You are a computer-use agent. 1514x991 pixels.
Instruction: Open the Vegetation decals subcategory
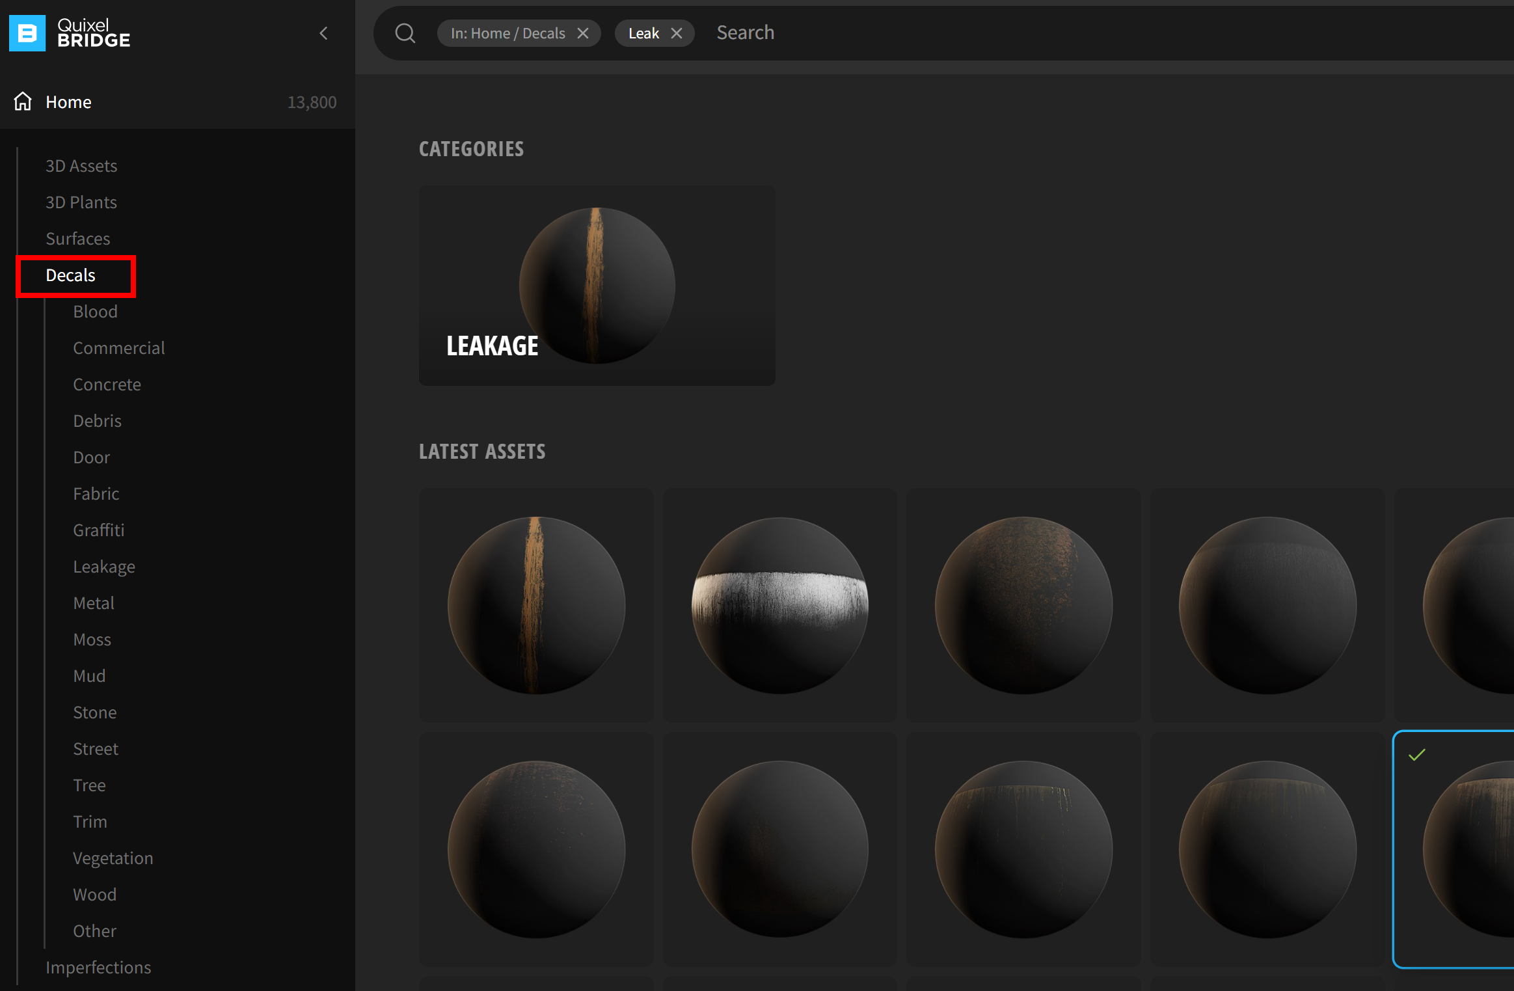(x=113, y=858)
